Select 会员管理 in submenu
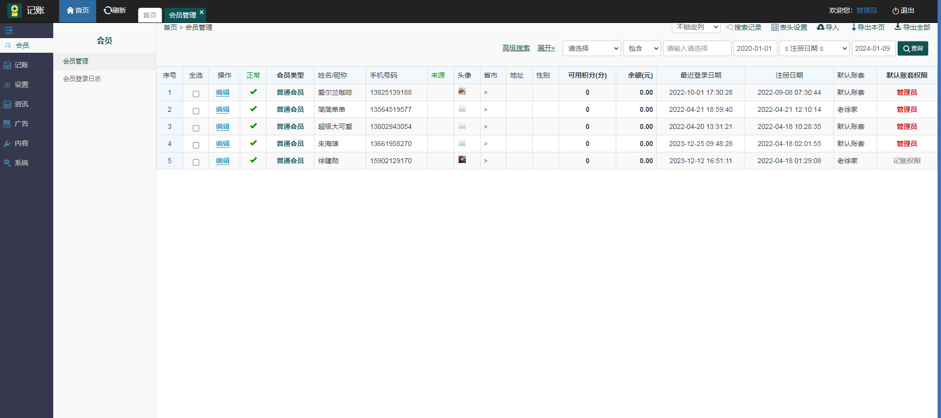This screenshot has height=418, width=941. pyautogui.click(x=105, y=61)
